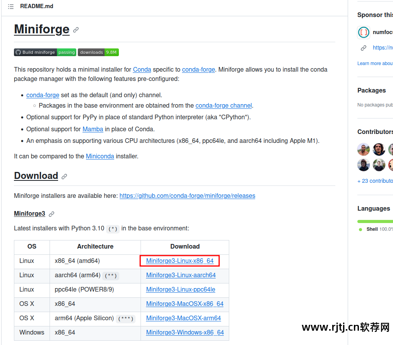The width and height of the screenshot is (393, 345).
Task: Download Miniforge3-MacOSX-arm64 installer
Action: pyautogui.click(x=184, y=318)
